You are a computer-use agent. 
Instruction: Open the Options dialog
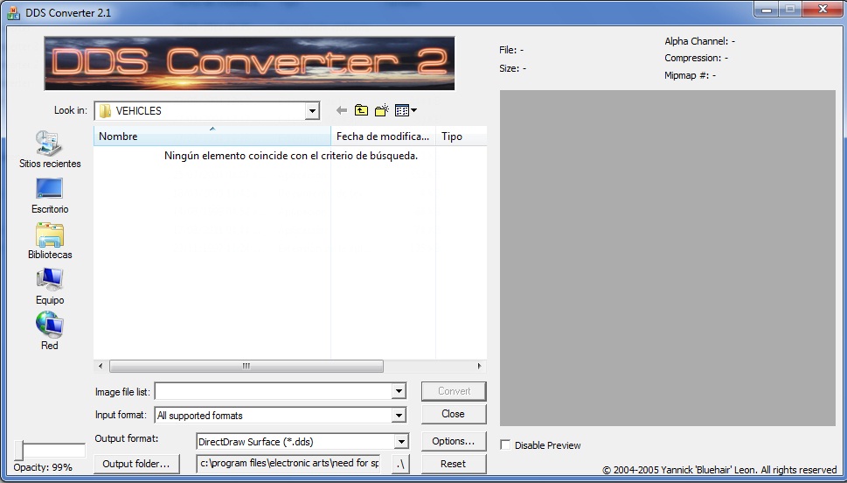point(454,441)
